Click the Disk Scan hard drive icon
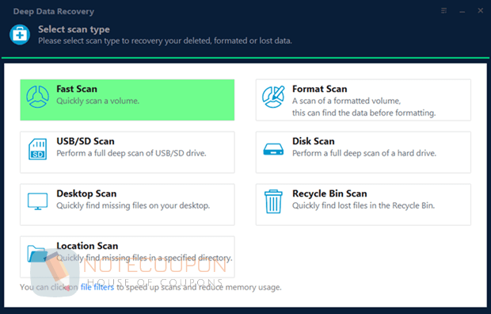 (x=273, y=149)
